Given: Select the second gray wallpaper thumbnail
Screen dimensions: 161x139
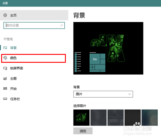Looking at the screenshot, I should pyautogui.click(x=98, y=118).
